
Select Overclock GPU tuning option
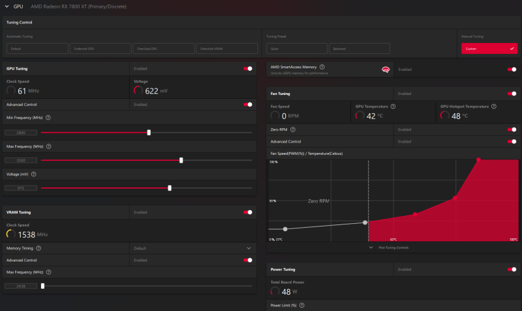click(x=164, y=48)
